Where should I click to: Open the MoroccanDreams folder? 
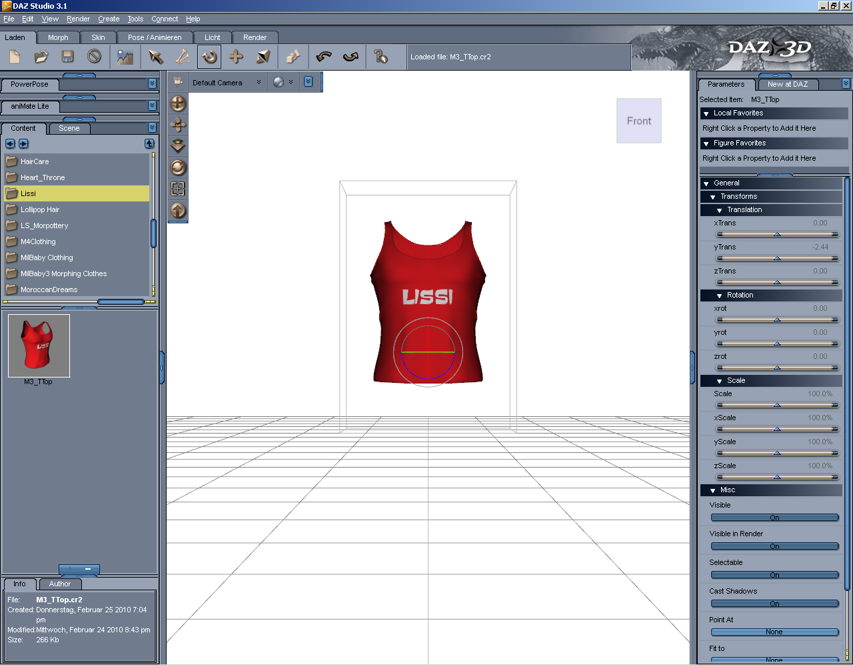tap(77, 289)
